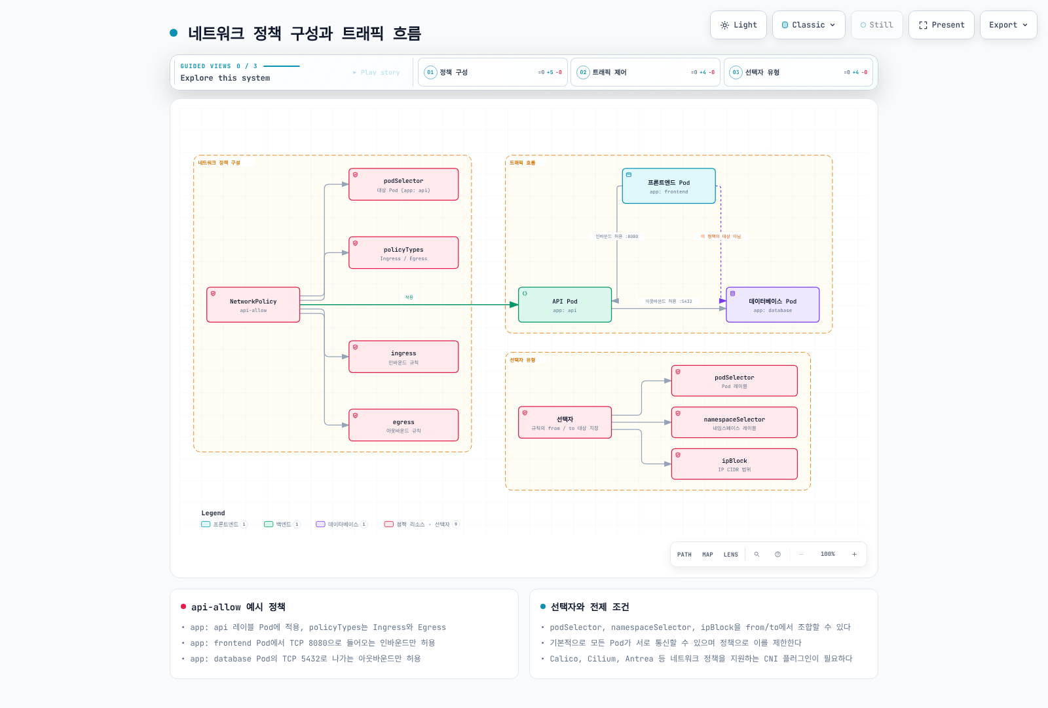Switch to MAP mode

(707, 555)
